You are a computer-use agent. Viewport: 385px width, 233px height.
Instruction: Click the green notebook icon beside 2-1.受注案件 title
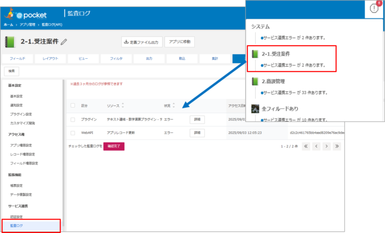(11, 42)
